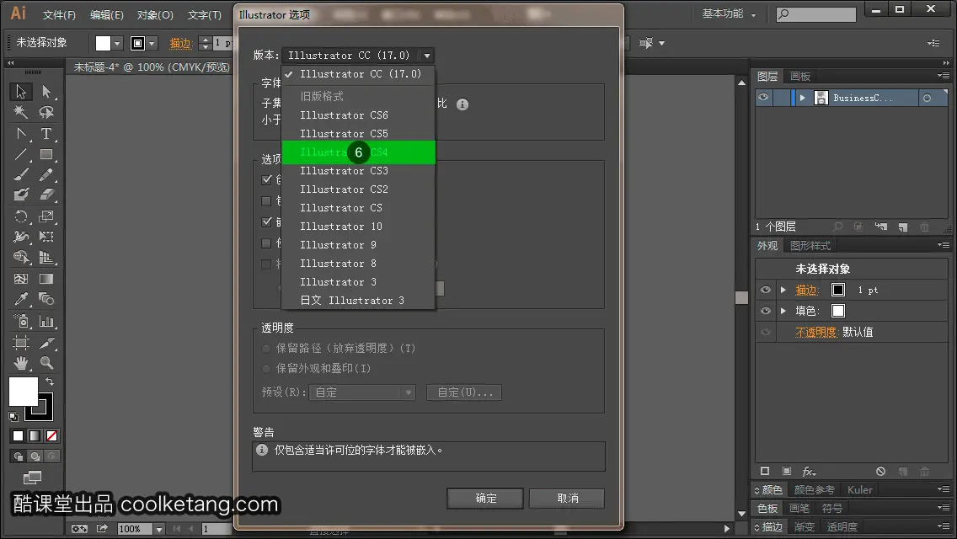Expand the stroke attribute triangle
957x539 pixels.
tap(783, 290)
